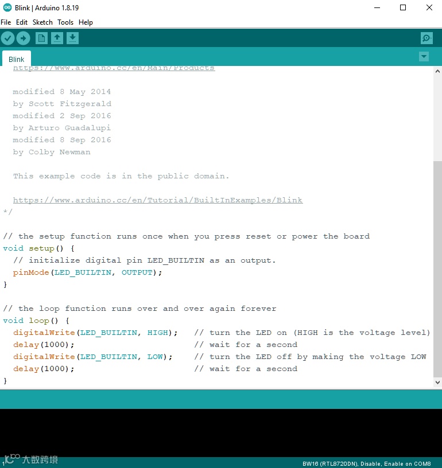442x468 pixels.
Task: Maximize the Arduino window
Action: point(403,8)
